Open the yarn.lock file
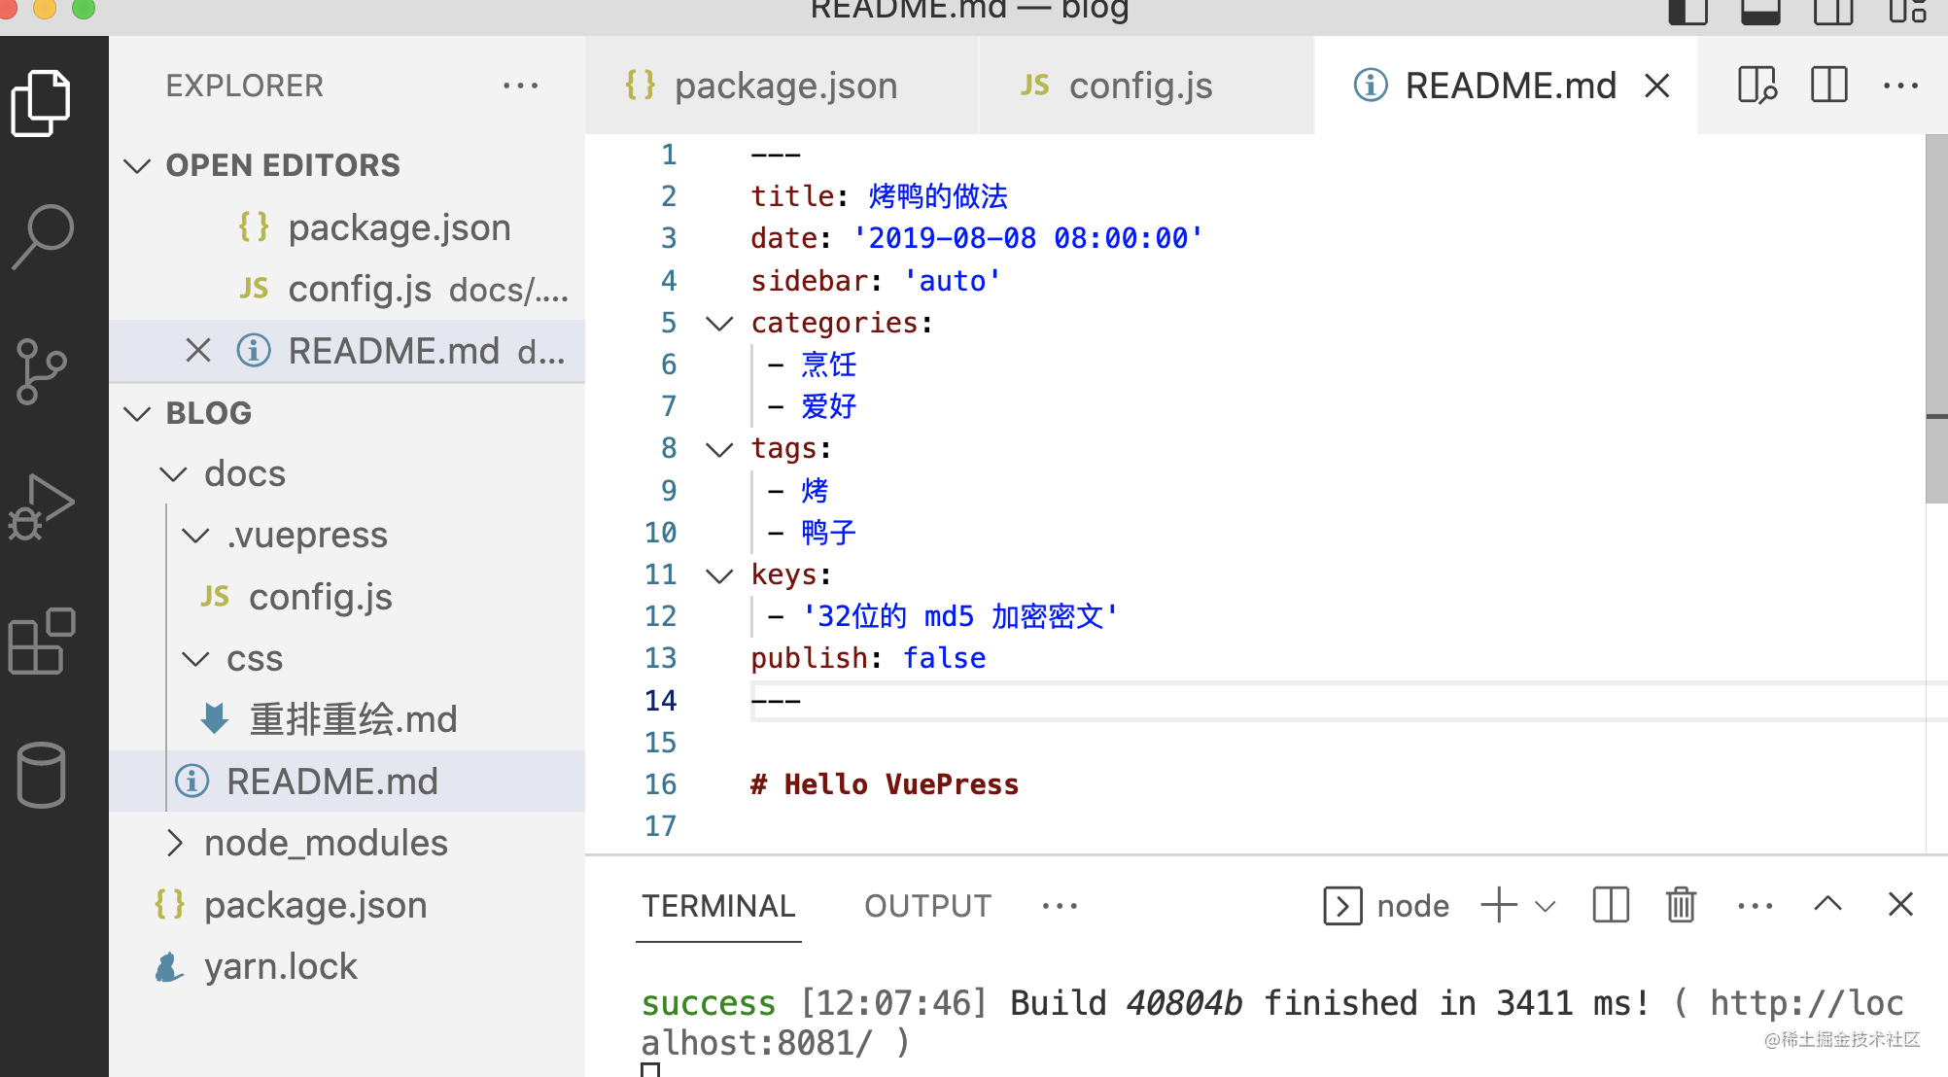The width and height of the screenshot is (1948, 1077). 347,966
